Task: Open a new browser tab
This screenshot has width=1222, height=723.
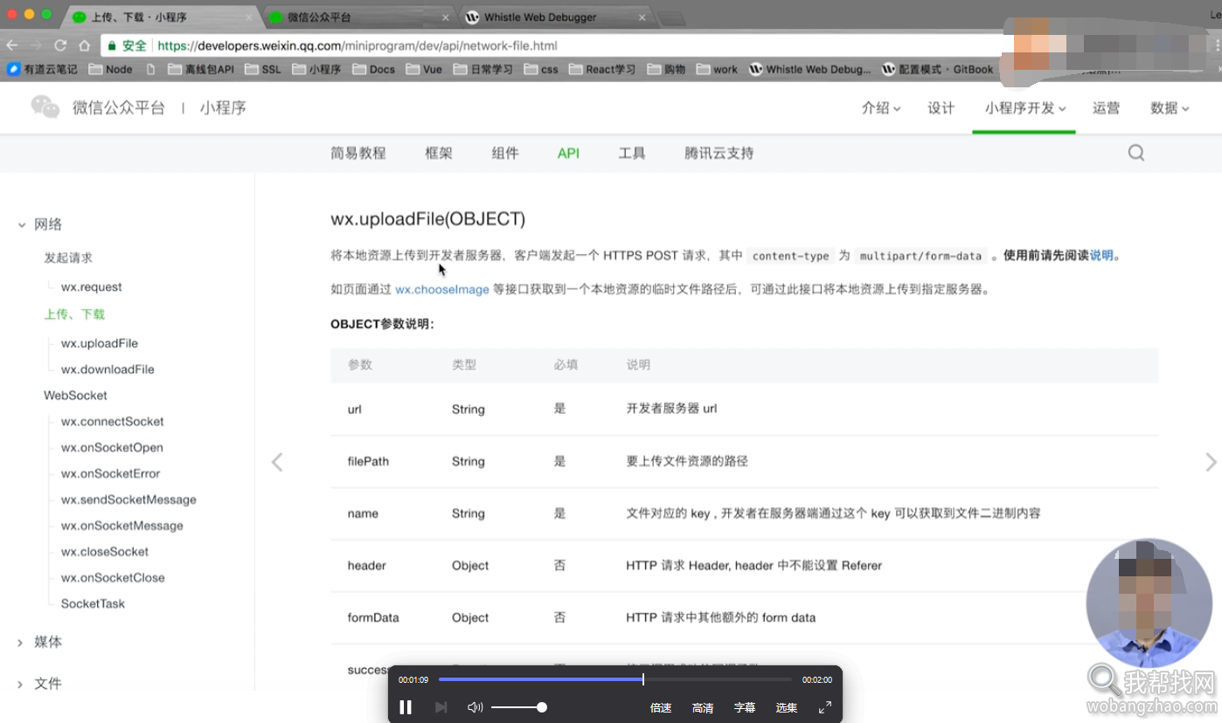Action: 671,18
